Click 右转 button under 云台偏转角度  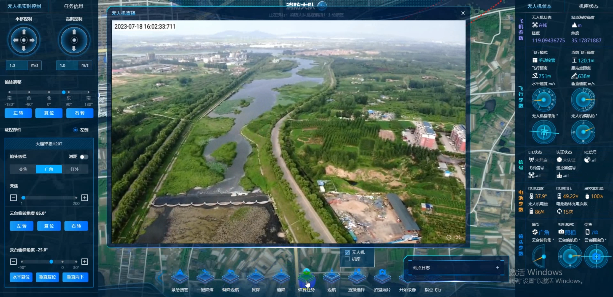pyautogui.click(x=76, y=226)
